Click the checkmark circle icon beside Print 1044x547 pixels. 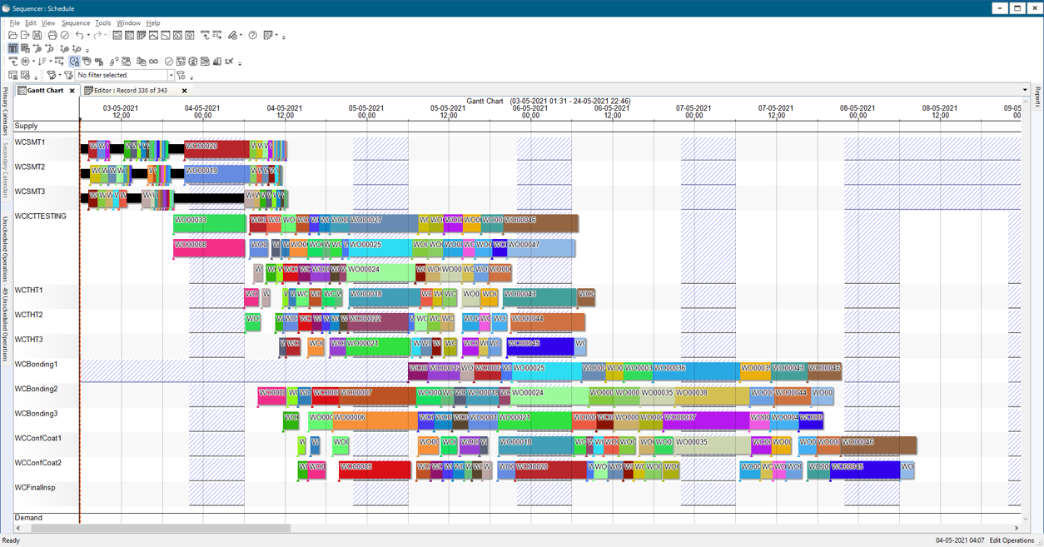[65, 36]
